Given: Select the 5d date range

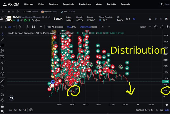Looking at the screenshot, I should tap(20, 110).
